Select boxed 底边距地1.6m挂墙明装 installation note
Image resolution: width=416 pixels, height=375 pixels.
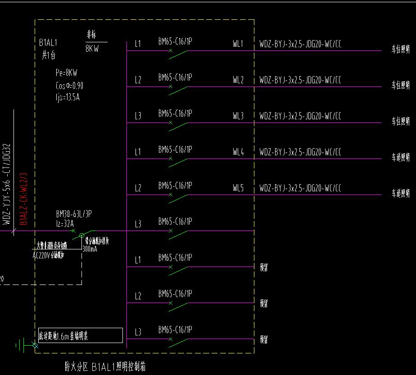pos(81,335)
